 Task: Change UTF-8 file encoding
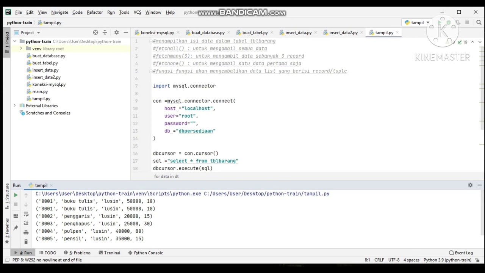coord(394,260)
